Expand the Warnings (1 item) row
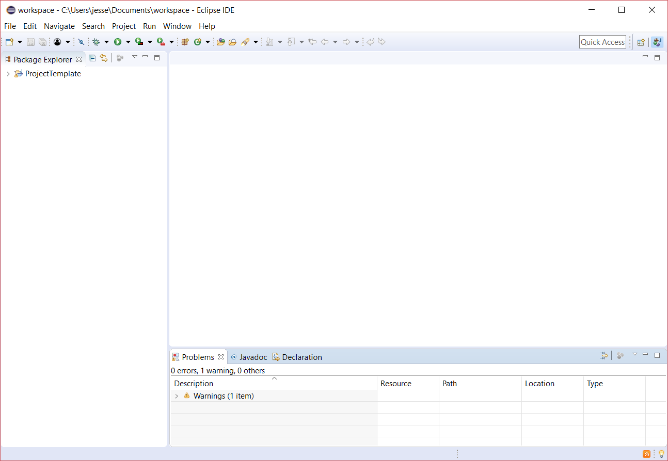The image size is (668, 461). (x=177, y=396)
